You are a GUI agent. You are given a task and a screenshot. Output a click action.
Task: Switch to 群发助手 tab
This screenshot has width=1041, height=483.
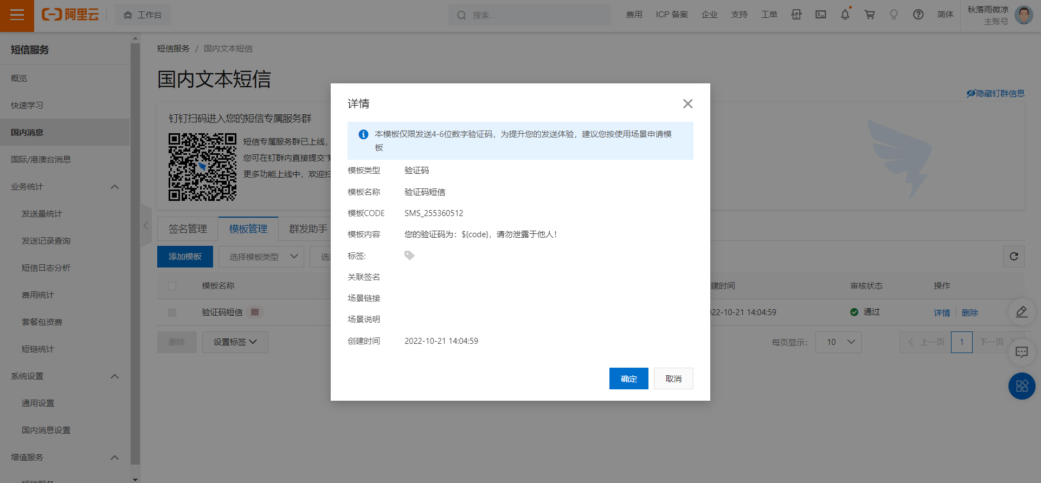click(x=308, y=229)
